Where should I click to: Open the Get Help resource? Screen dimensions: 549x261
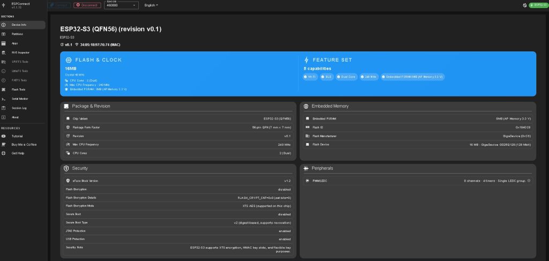pos(23,153)
